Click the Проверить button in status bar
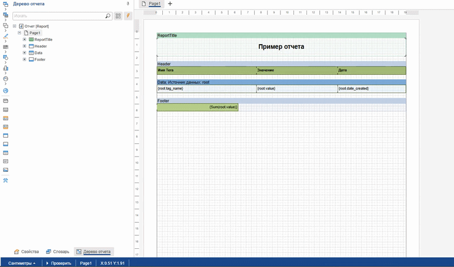 [x=58, y=263]
